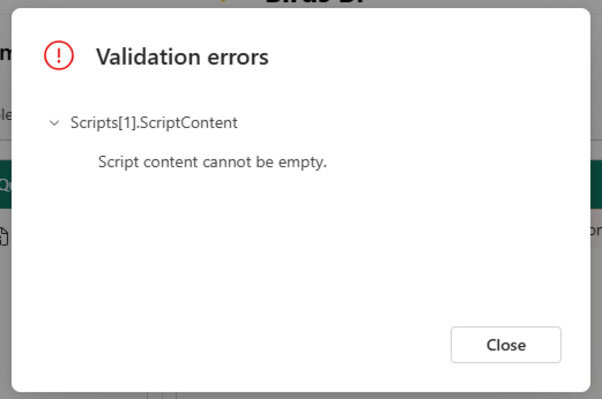The image size is (602, 399).
Task: Select the Scripts[1].ScriptContent error entry
Action: pyautogui.click(x=154, y=123)
